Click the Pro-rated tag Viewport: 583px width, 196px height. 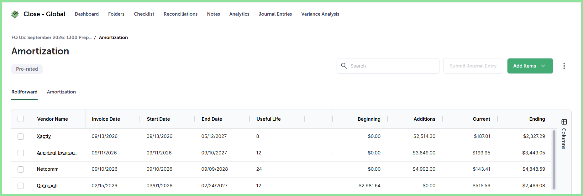pos(27,69)
